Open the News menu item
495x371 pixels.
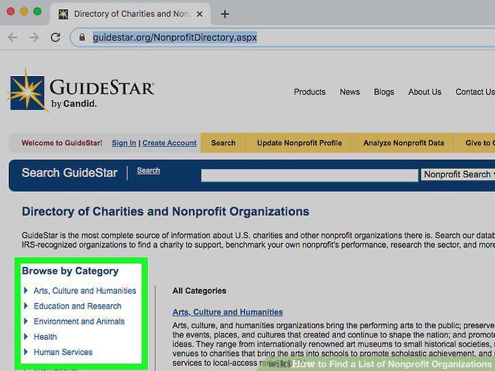349,92
